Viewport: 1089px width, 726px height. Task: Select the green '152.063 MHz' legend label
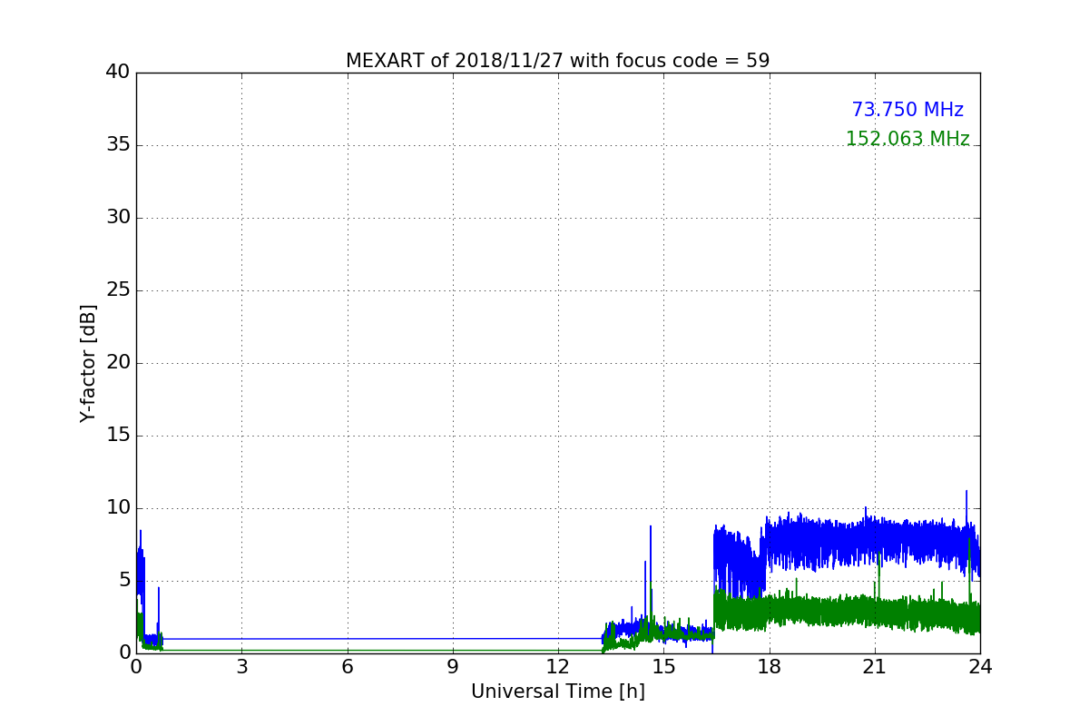[x=907, y=139]
